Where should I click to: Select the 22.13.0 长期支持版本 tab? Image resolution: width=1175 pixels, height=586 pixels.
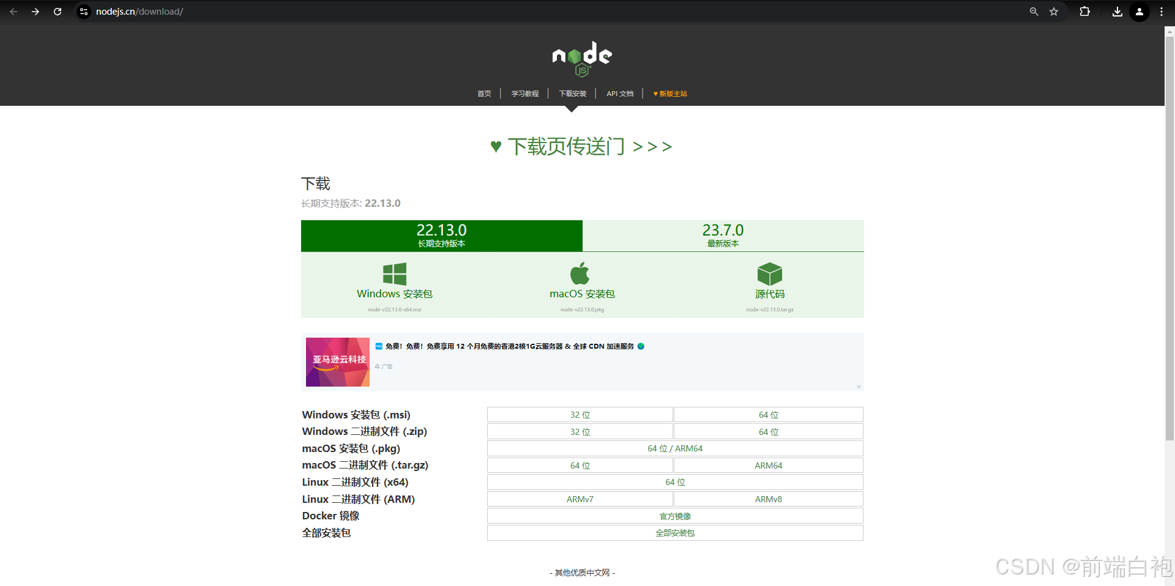coord(442,236)
